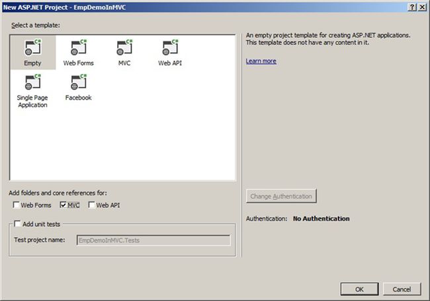
Task: Open the title bar help question mark
Action: 412,7
